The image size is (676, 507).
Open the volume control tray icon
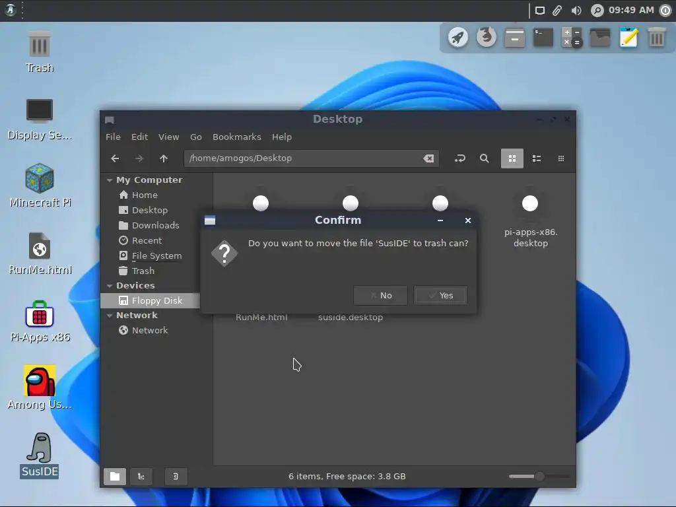576,11
